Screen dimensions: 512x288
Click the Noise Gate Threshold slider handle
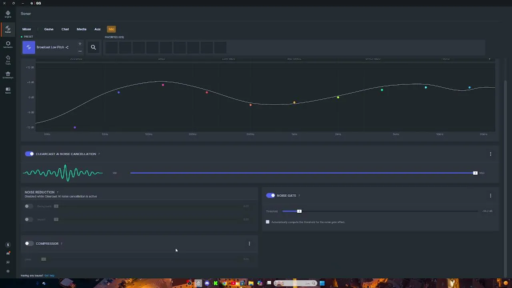(x=299, y=211)
